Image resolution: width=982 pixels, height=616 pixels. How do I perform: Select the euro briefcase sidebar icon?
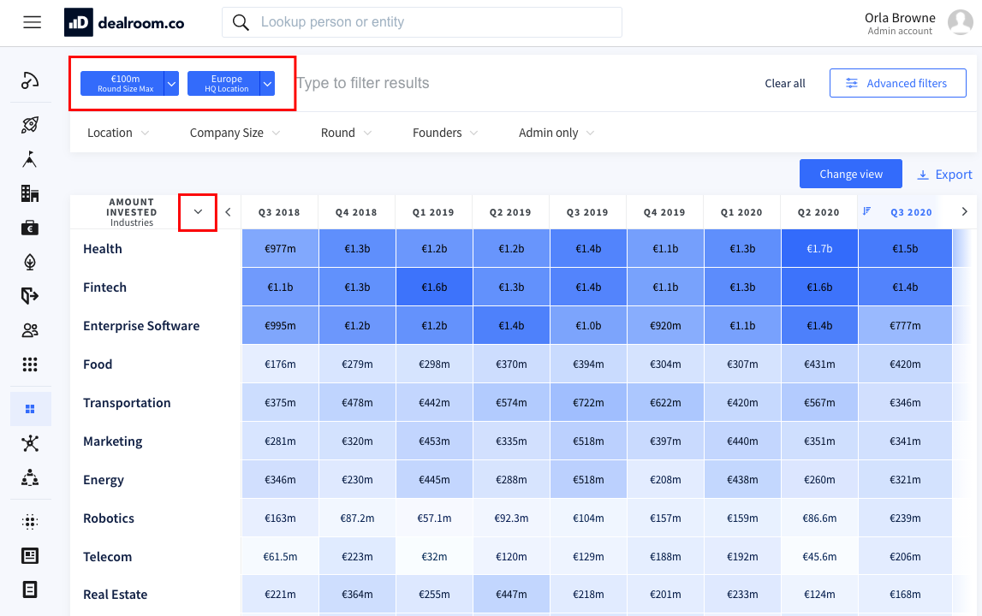30,228
